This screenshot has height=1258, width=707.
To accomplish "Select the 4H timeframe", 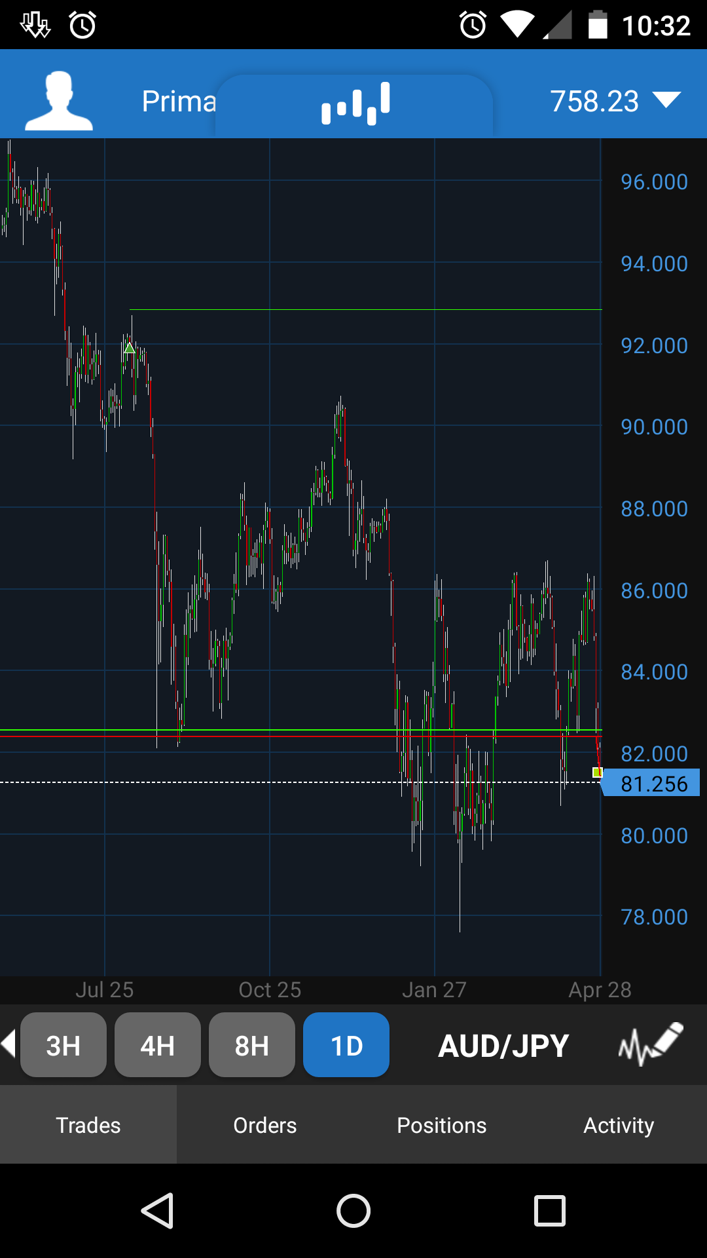I will [x=158, y=1044].
